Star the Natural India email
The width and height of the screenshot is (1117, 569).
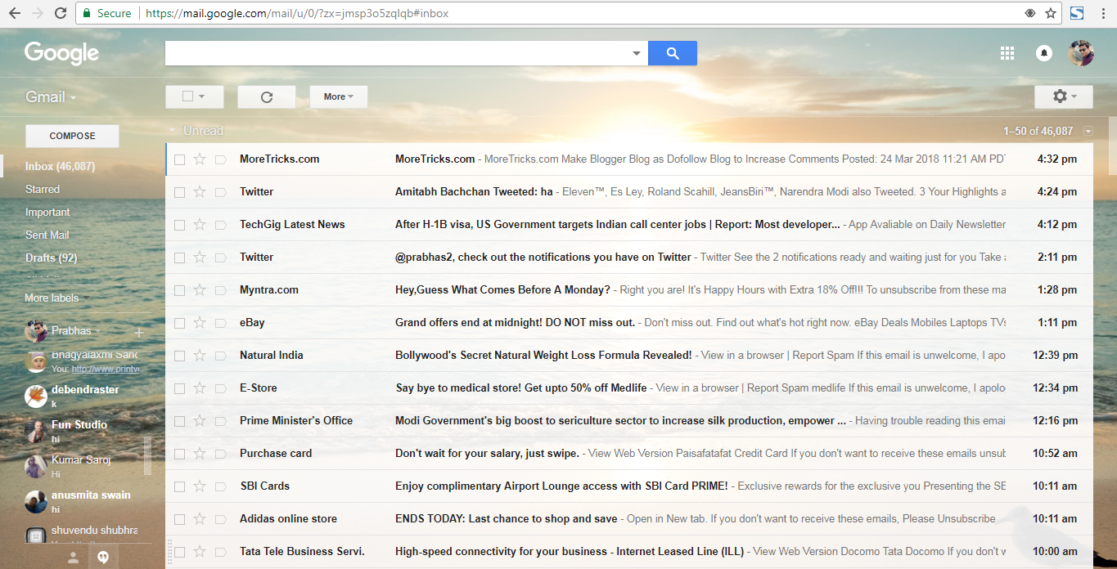(x=200, y=356)
